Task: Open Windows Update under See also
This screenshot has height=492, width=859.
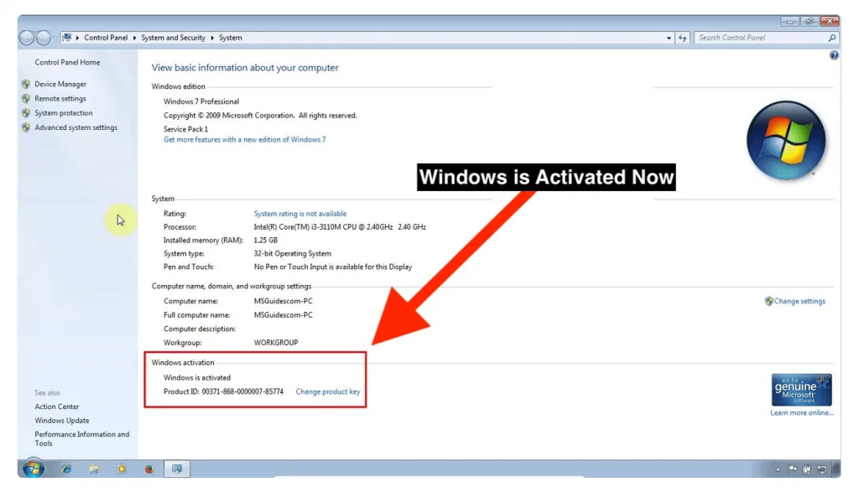Action: (x=62, y=420)
